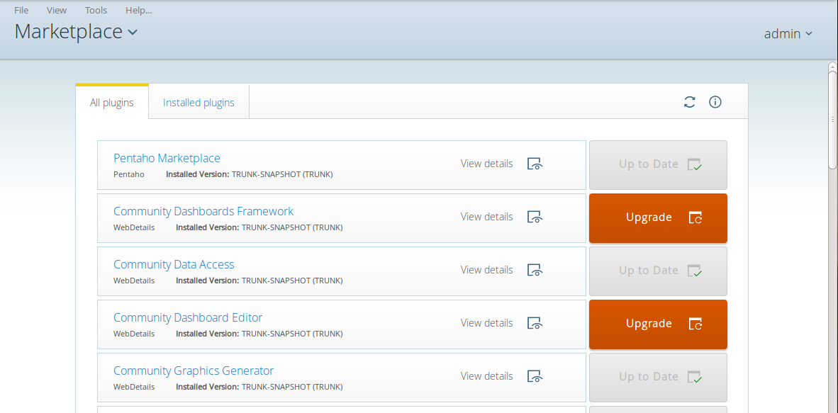Click the eye icon on Community Dashboard Editor row
Screen dimensions: 838x413
click(535, 323)
